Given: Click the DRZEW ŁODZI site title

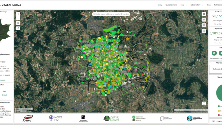Looking at the screenshot, I should [11, 5].
